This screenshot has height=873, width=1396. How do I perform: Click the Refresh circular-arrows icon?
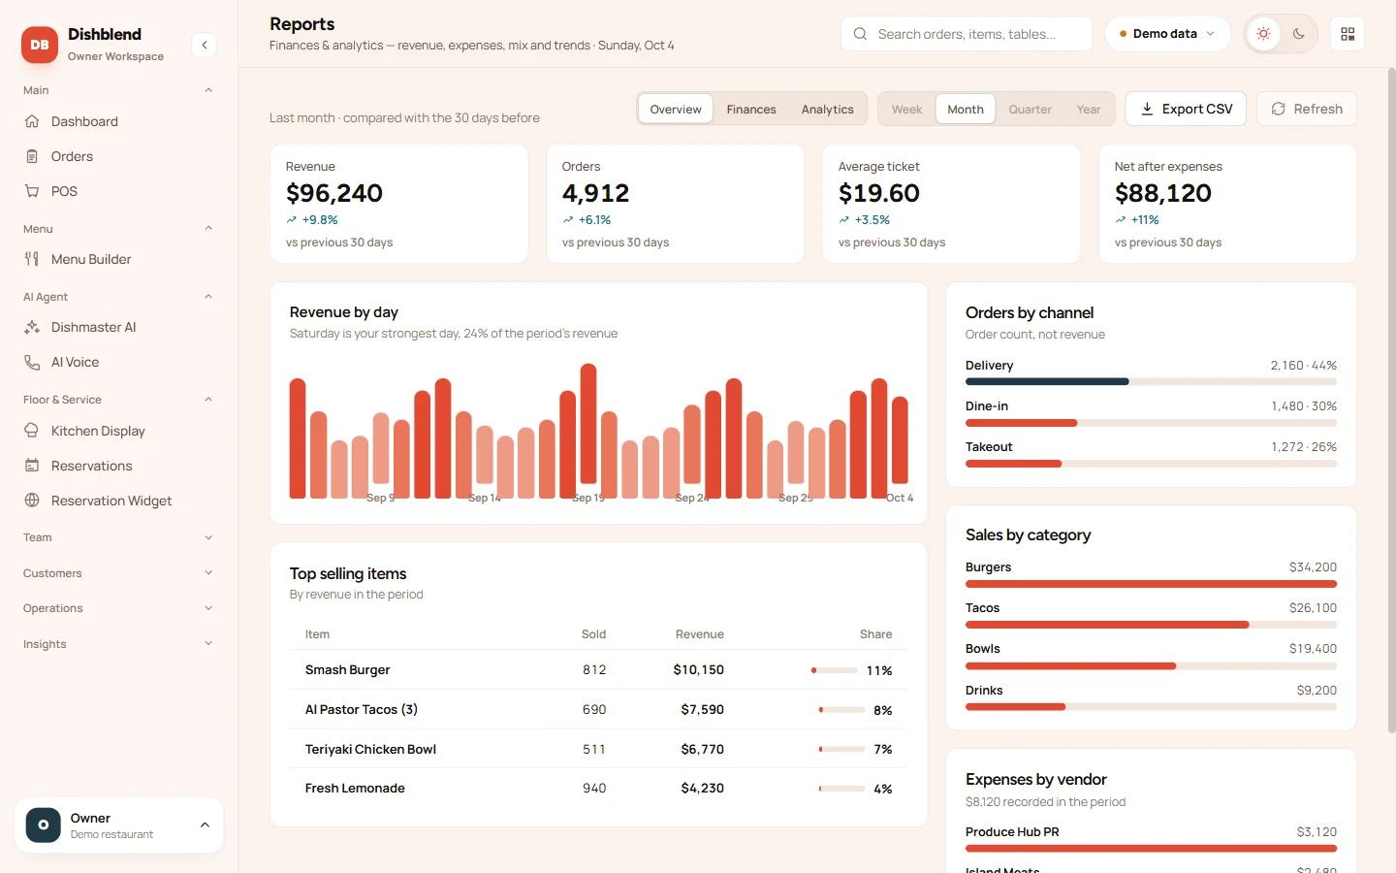point(1279,109)
